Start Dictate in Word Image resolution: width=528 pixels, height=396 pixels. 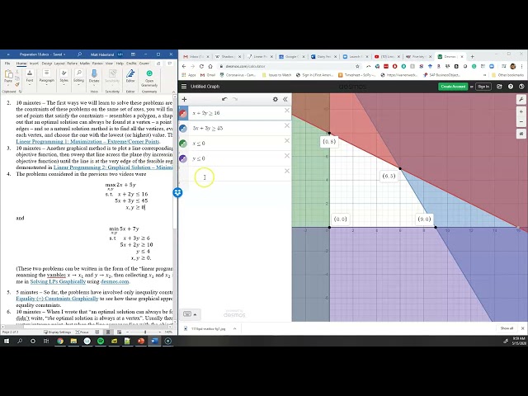click(x=94, y=77)
